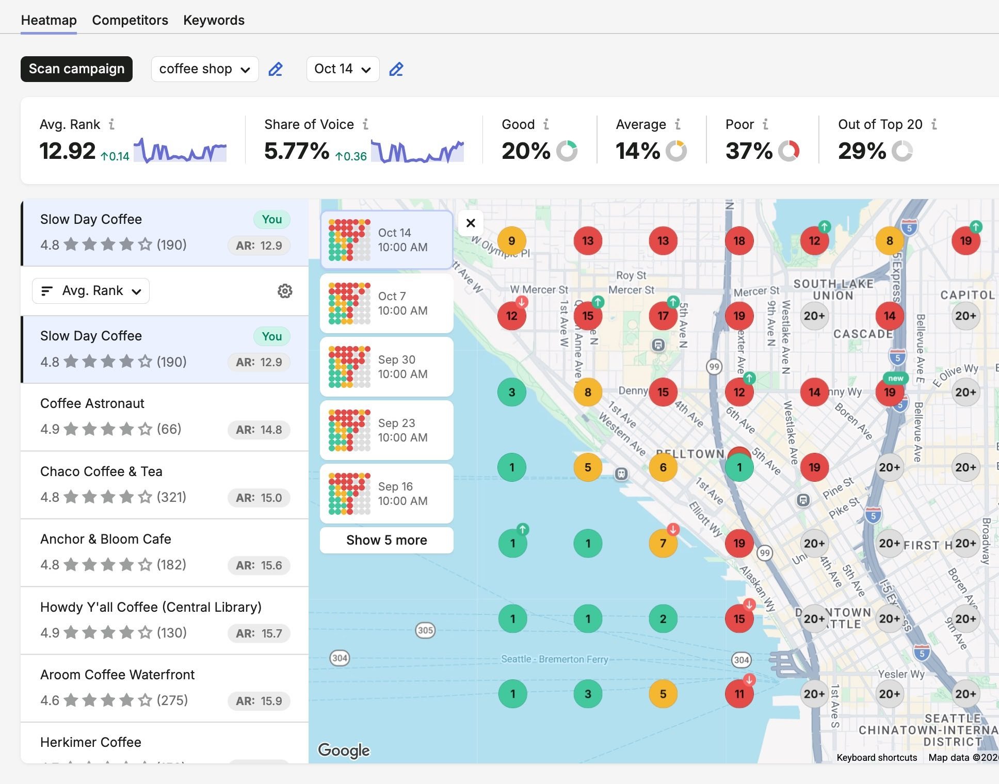Open the Oct 14 date dropdown

343,69
